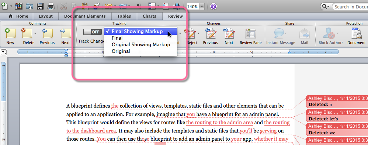
Task: Toggle Track Changes switch on
Action: click(x=93, y=32)
